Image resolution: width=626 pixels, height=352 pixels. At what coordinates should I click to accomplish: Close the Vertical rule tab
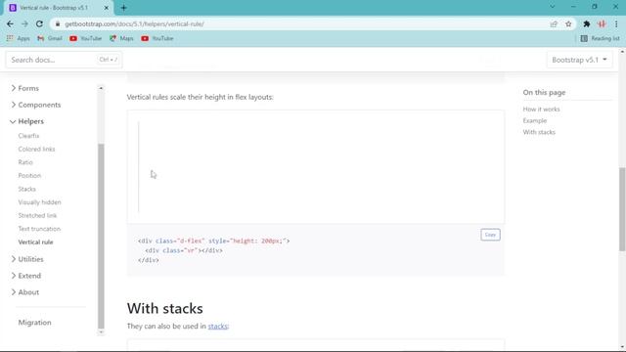tap(107, 8)
